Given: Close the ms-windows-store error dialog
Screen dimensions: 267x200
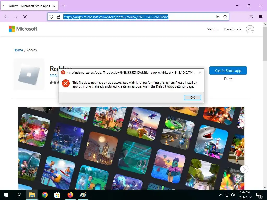Looking at the screenshot, I should coord(200,72).
